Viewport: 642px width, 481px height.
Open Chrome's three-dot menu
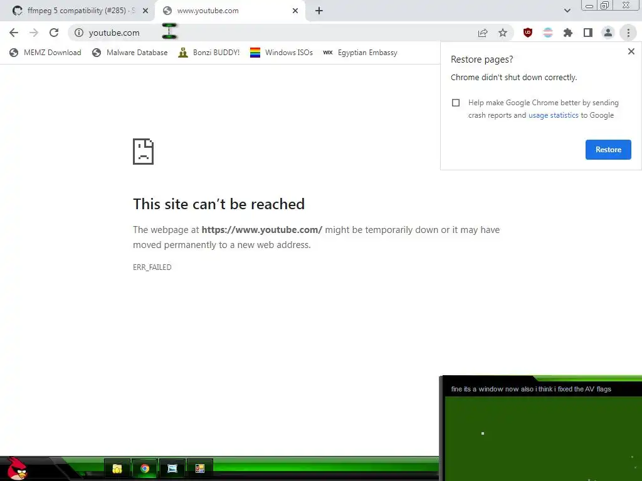tap(628, 33)
